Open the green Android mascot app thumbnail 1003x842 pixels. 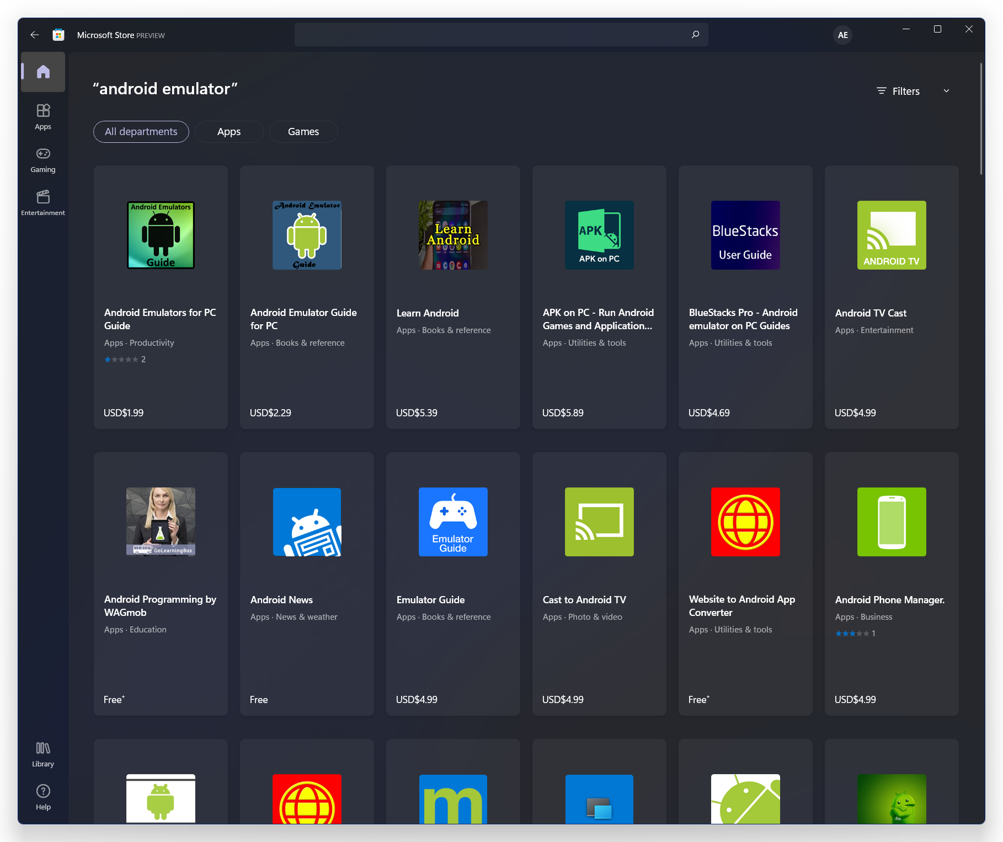pyautogui.click(x=892, y=799)
